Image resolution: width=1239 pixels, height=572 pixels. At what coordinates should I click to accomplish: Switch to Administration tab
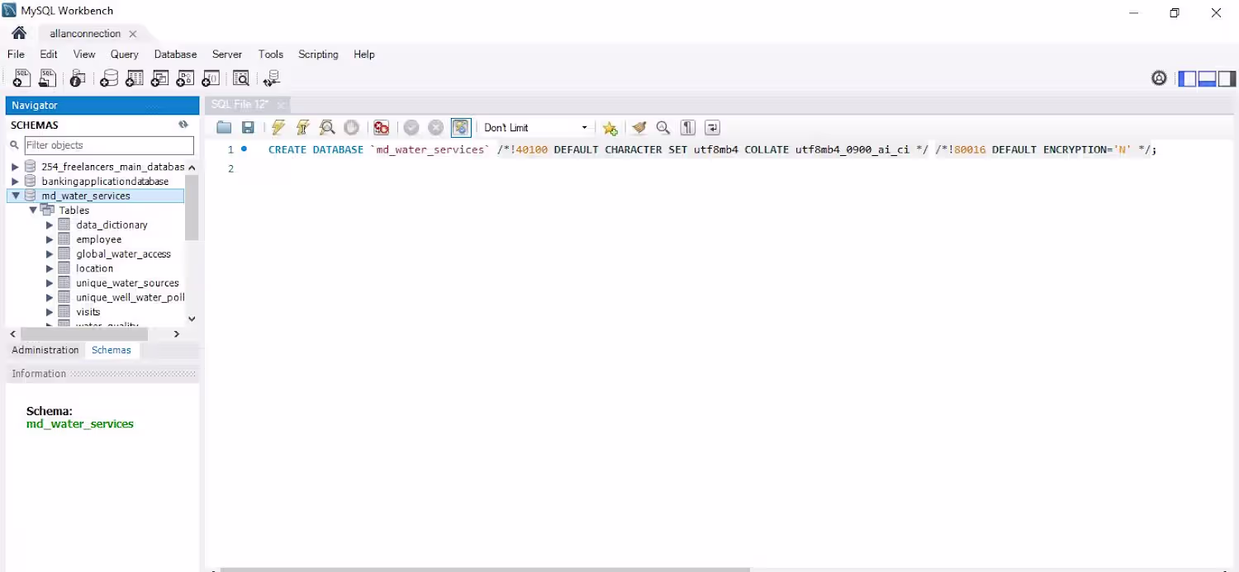[x=45, y=350]
